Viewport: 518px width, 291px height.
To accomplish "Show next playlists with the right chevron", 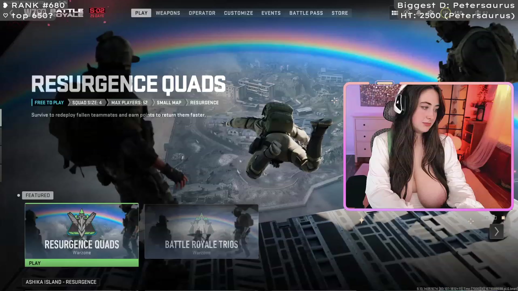I will tap(496, 231).
